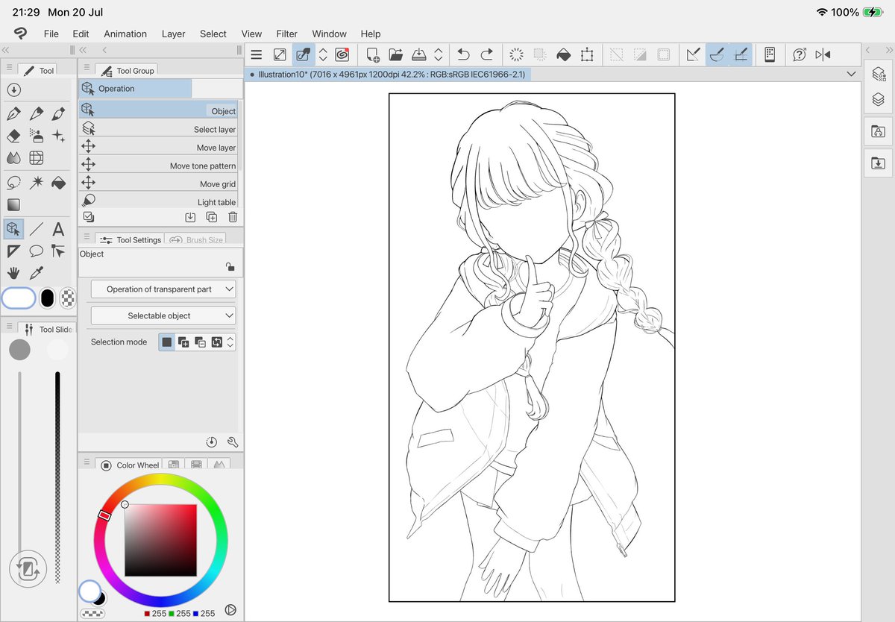Screen dimensions: 895x622
Task: Open the hamburger menu in command bar
Action: coord(256,54)
